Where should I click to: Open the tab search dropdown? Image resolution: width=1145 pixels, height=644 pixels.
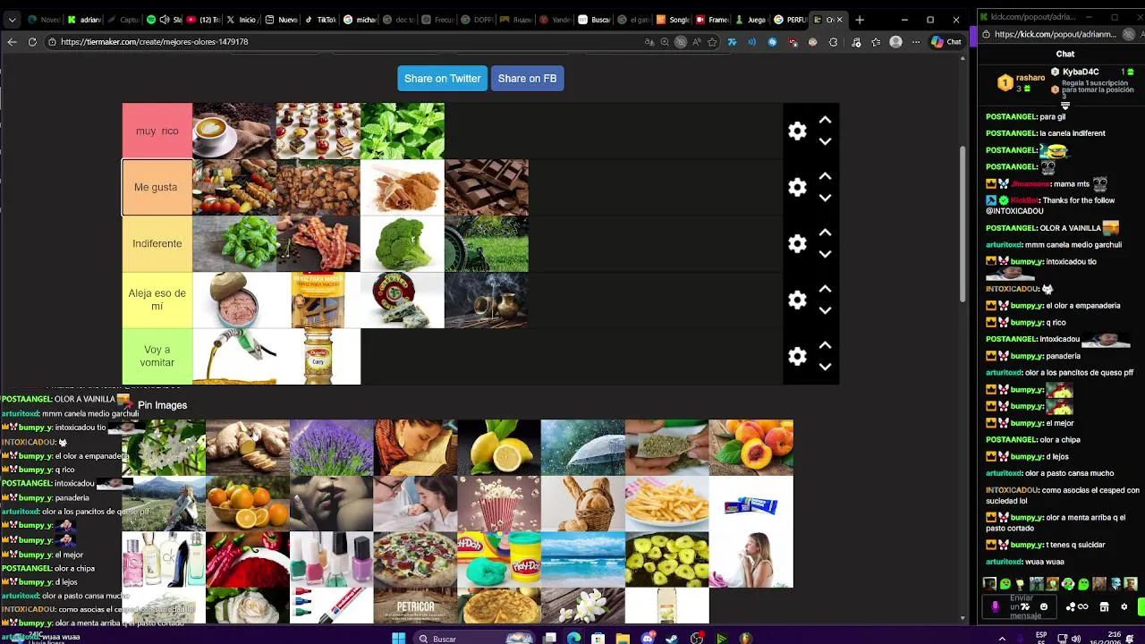(x=12, y=20)
